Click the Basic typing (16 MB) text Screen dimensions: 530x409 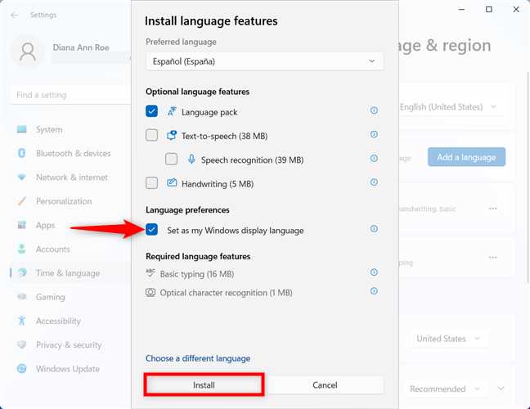coord(197,274)
